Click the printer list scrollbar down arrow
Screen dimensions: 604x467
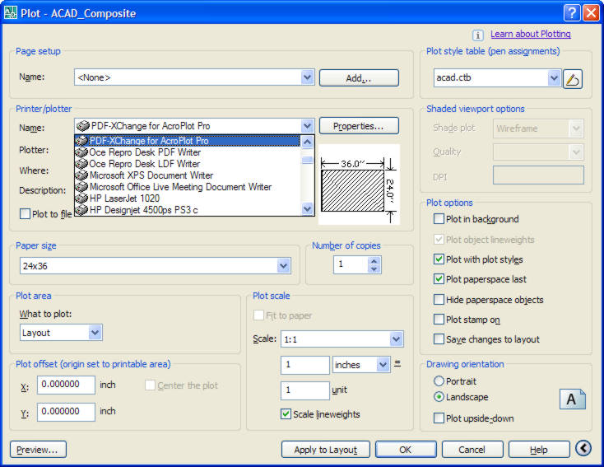click(308, 210)
